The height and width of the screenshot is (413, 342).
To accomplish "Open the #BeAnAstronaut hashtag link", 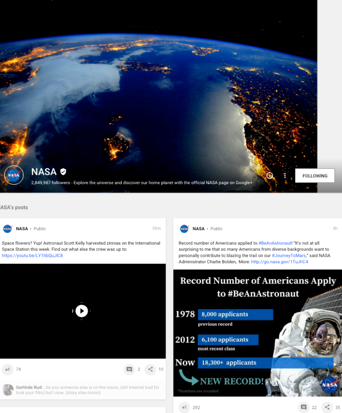I will (275, 243).
